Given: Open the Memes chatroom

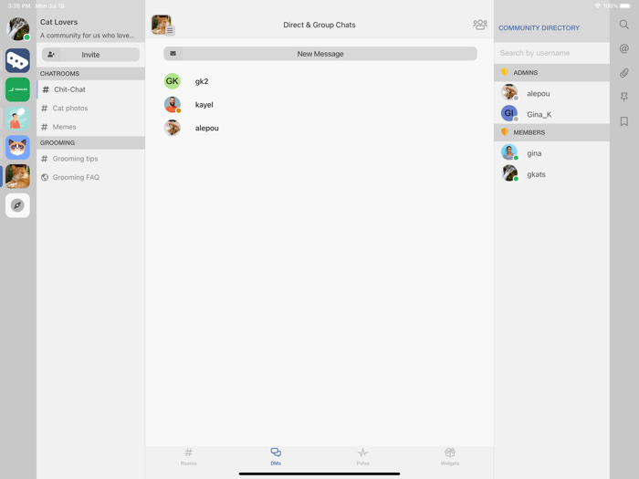Looking at the screenshot, I should [91, 127].
